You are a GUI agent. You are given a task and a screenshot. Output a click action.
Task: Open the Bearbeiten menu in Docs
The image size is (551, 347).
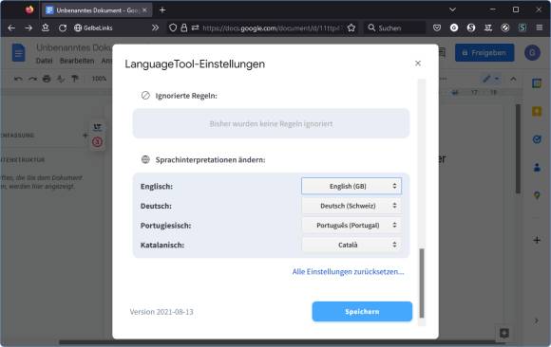[77, 61]
